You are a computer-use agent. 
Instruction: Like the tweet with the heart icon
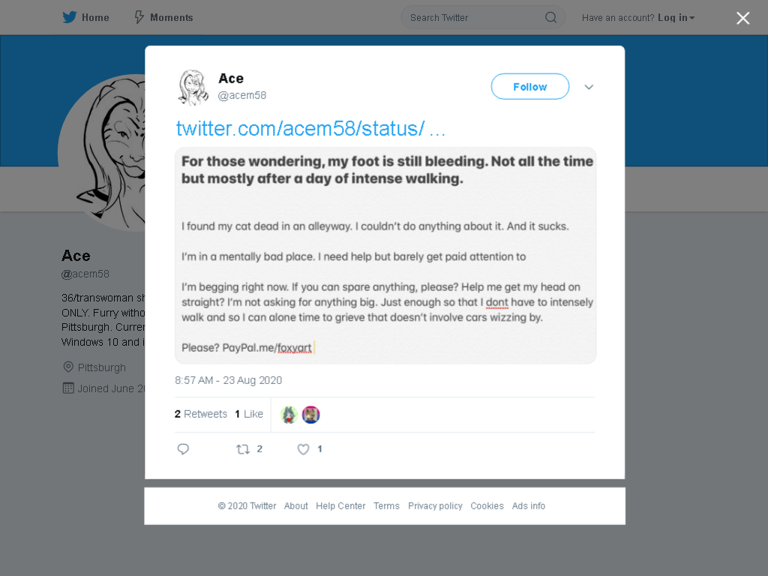303,449
